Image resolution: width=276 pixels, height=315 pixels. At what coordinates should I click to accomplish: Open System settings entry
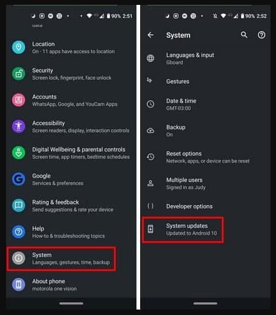click(x=62, y=259)
